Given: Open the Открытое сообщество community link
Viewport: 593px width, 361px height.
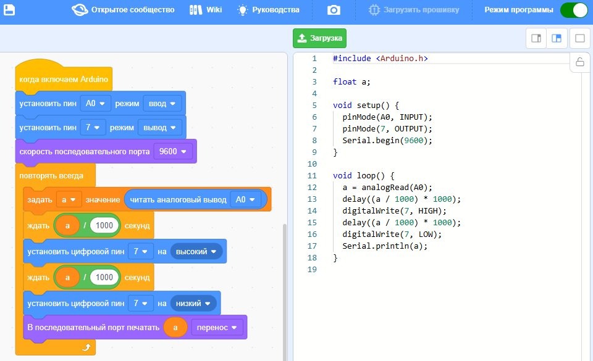Looking at the screenshot, I should (124, 10).
